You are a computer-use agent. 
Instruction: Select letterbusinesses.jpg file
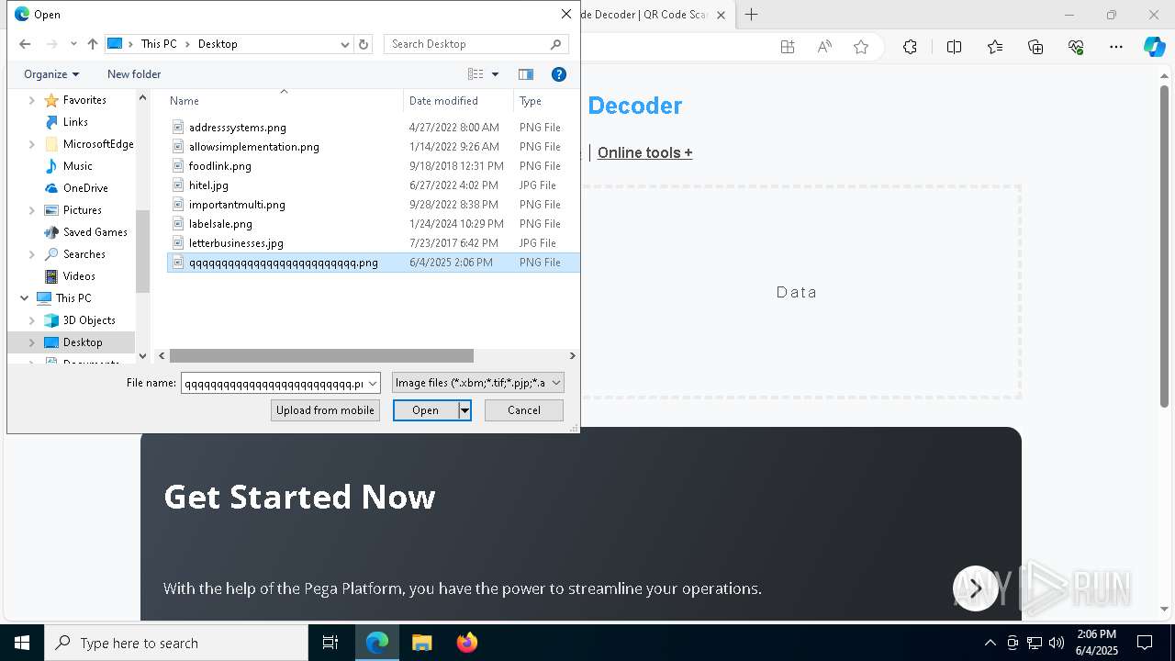[x=236, y=243]
